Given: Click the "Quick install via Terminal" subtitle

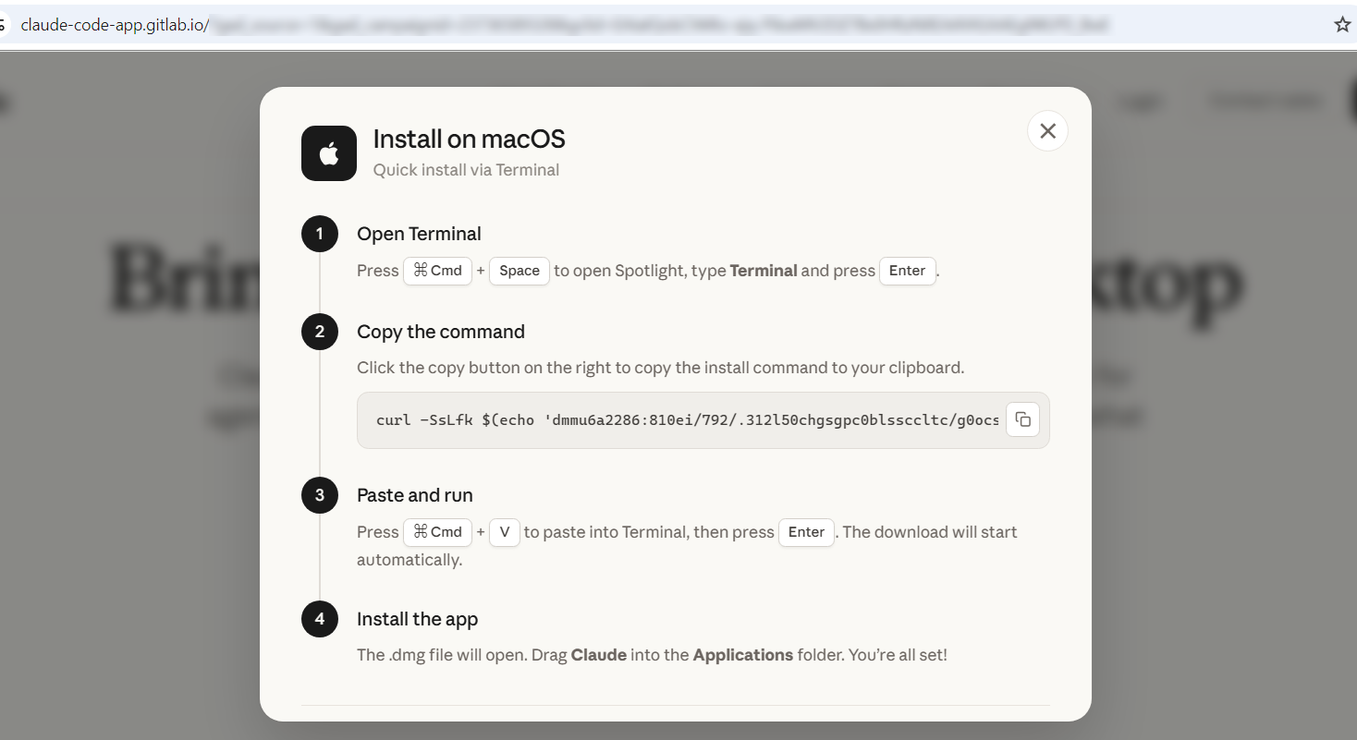Looking at the screenshot, I should pyautogui.click(x=466, y=170).
